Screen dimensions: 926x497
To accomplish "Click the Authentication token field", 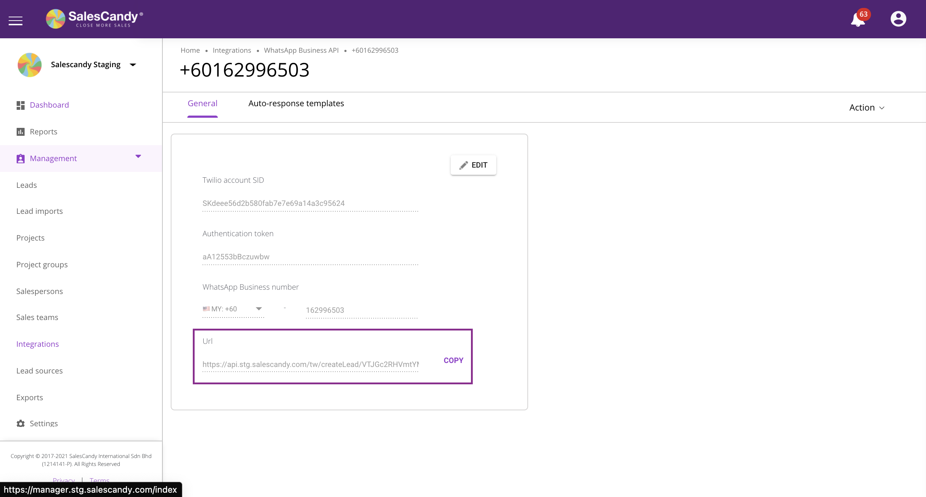I will coord(310,257).
